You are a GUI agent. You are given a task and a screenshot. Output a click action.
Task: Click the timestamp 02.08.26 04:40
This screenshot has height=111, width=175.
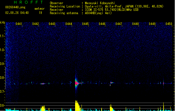[17, 13]
